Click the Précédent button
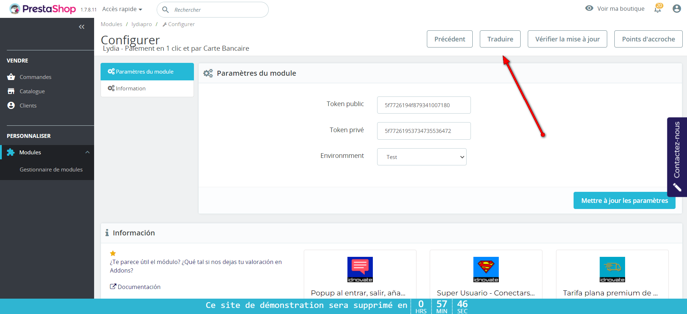The height and width of the screenshot is (314, 687). [450, 39]
